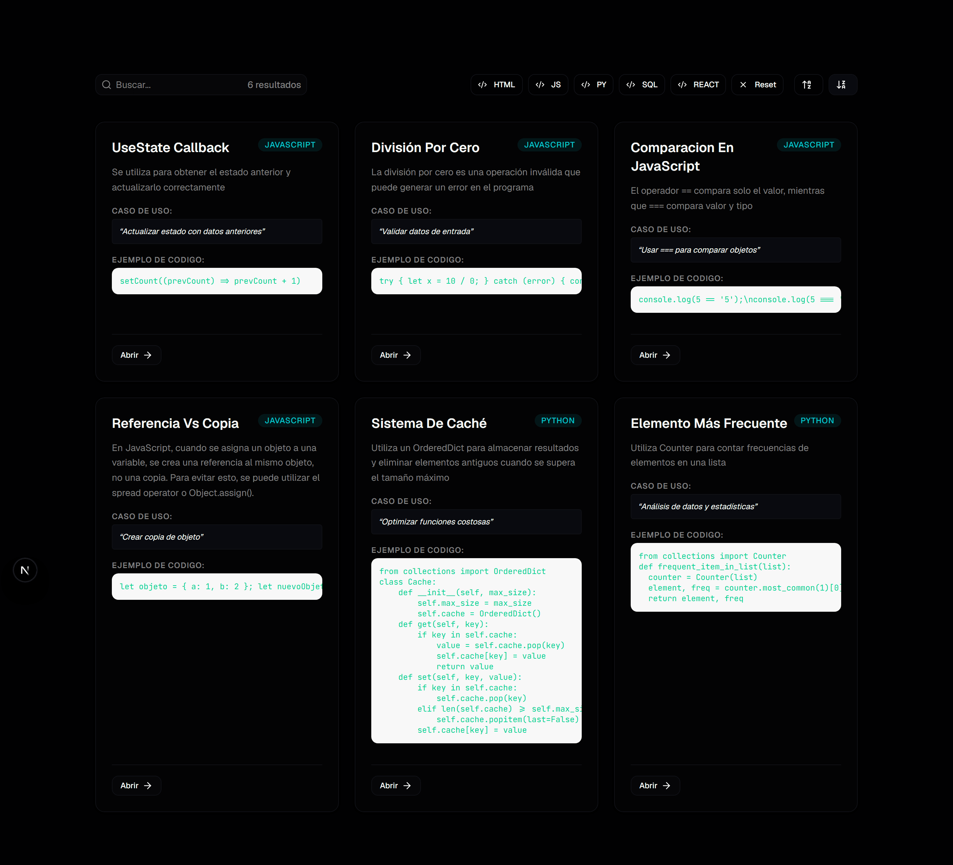This screenshot has width=953, height=865.
Task: Click the Elemento Más Frecuente title
Action: tap(708, 423)
